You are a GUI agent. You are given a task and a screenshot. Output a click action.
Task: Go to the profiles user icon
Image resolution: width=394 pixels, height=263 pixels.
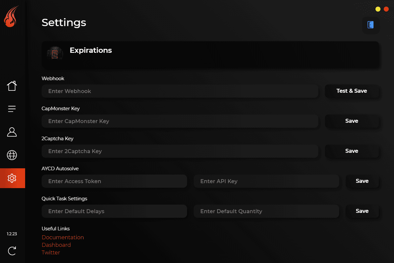(12, 132)
